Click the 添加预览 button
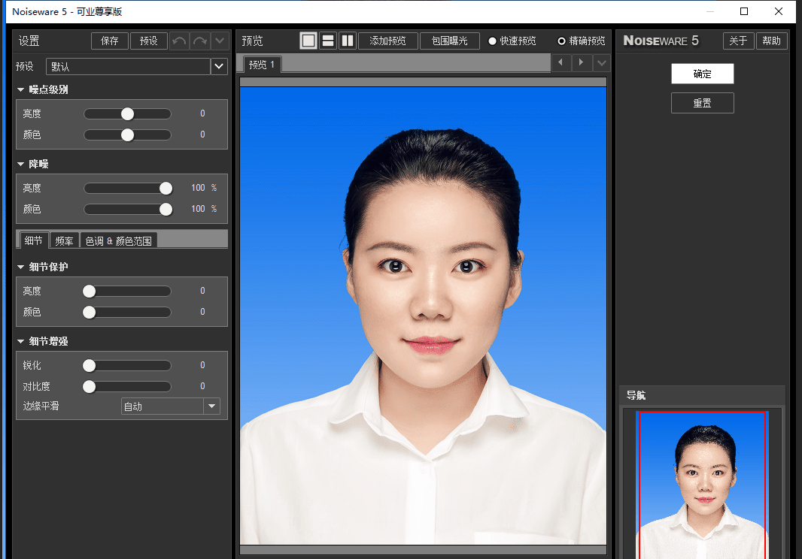Image resolution: width=802 pixels, height=559 pixels. tap(387, 41)
